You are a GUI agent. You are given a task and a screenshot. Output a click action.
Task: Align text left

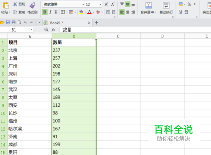[122, 12]
